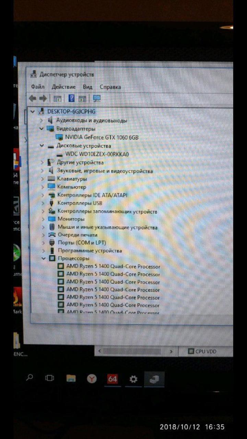Collapse the Процессоры category
Viewport: 247px width, 439px height.
[x=44, y=258]
